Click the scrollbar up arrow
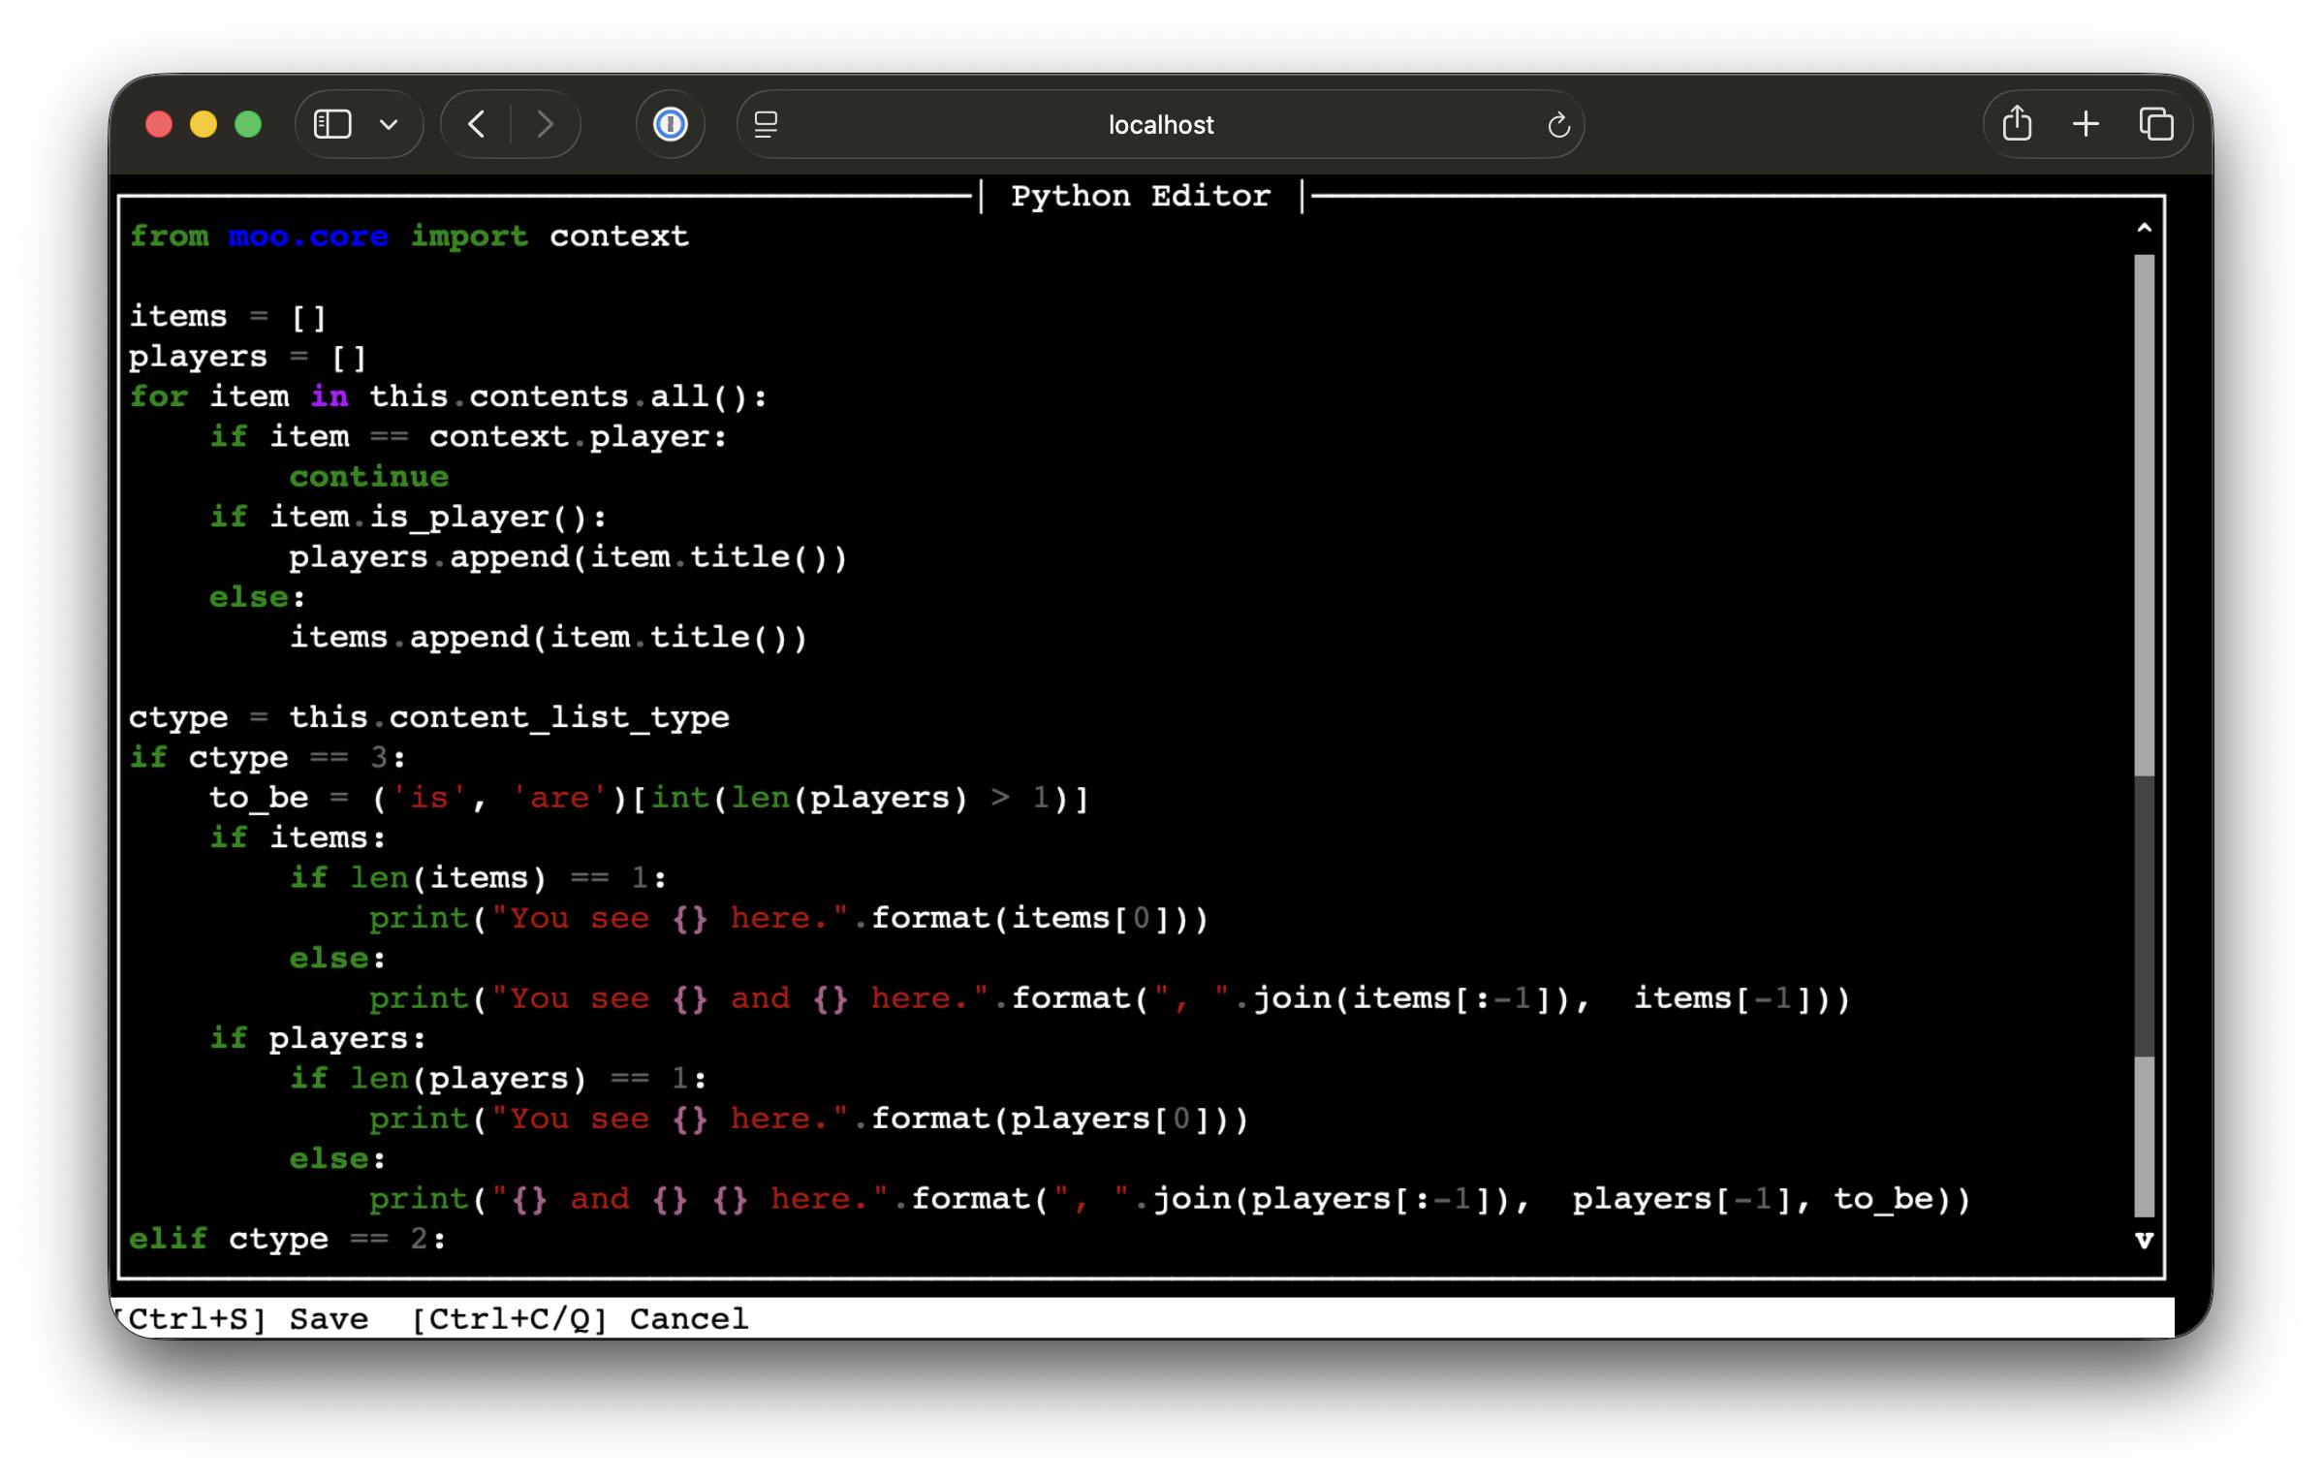 (x=2145, y=227)
